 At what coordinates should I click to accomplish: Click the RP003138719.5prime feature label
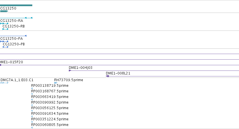(50, 86)
